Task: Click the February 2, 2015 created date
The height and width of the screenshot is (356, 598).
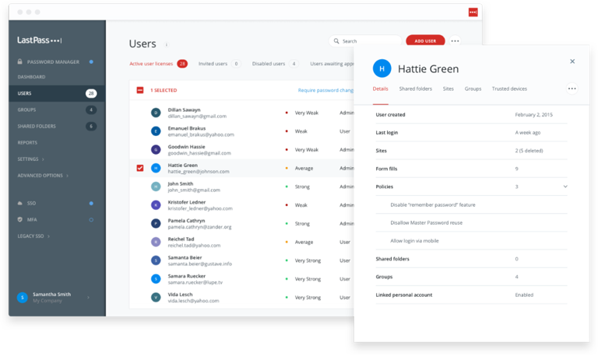Action: click(533, 114)
